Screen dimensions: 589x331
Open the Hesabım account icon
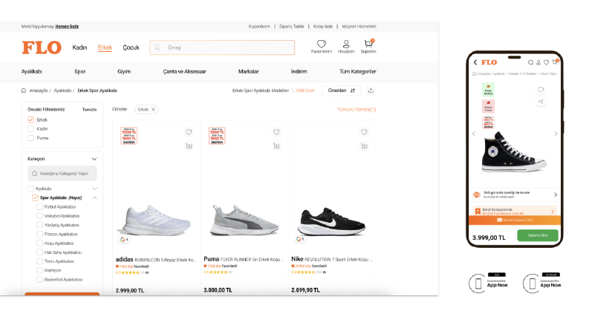[x=346, y=44]
